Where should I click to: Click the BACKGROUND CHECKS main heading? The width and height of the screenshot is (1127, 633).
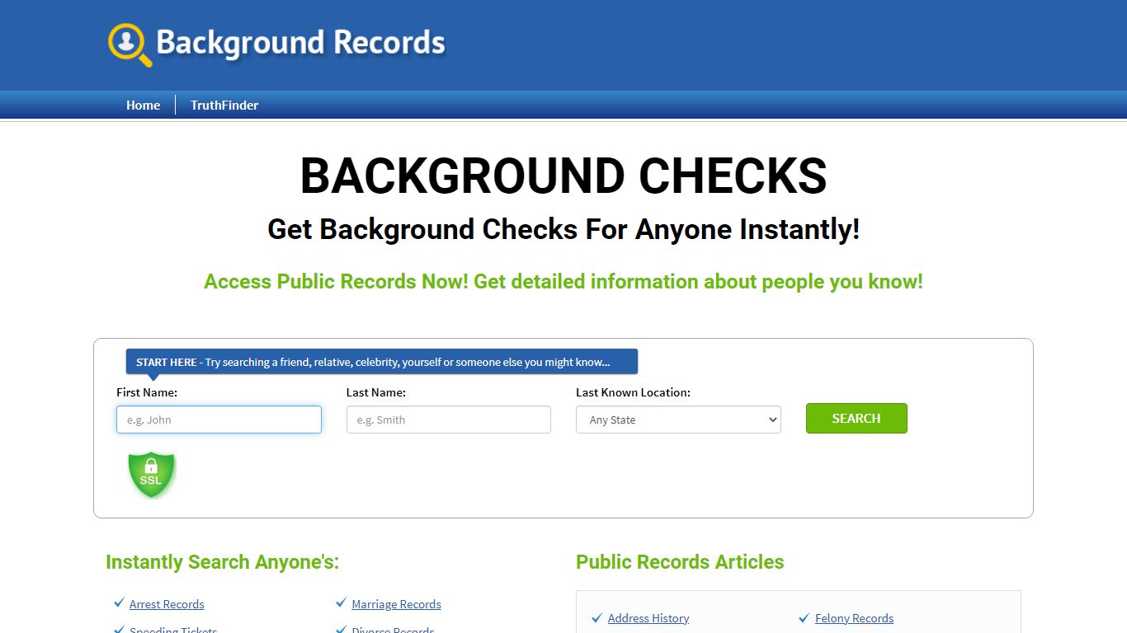(563, 176)
